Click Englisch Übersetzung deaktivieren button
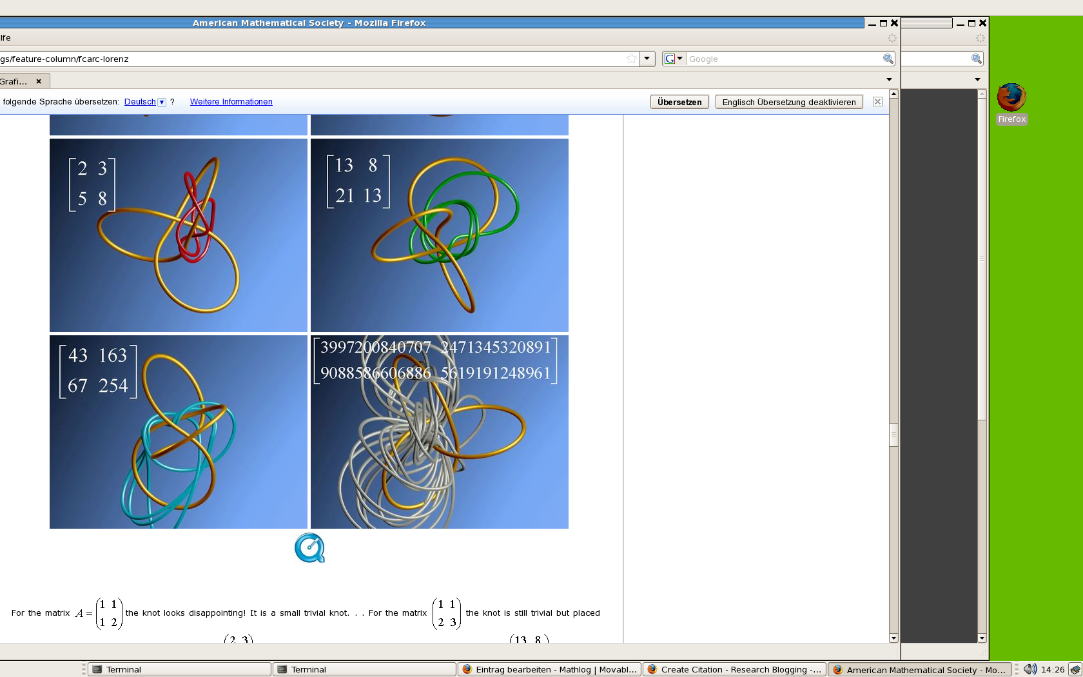 point(788,102)
